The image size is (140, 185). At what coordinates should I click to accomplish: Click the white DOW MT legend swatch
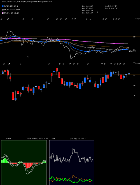[x=3, y=10]
